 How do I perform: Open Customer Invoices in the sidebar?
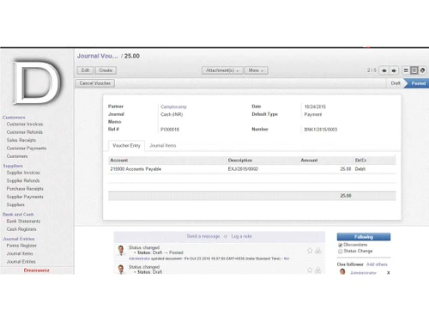tap(25, 125)
